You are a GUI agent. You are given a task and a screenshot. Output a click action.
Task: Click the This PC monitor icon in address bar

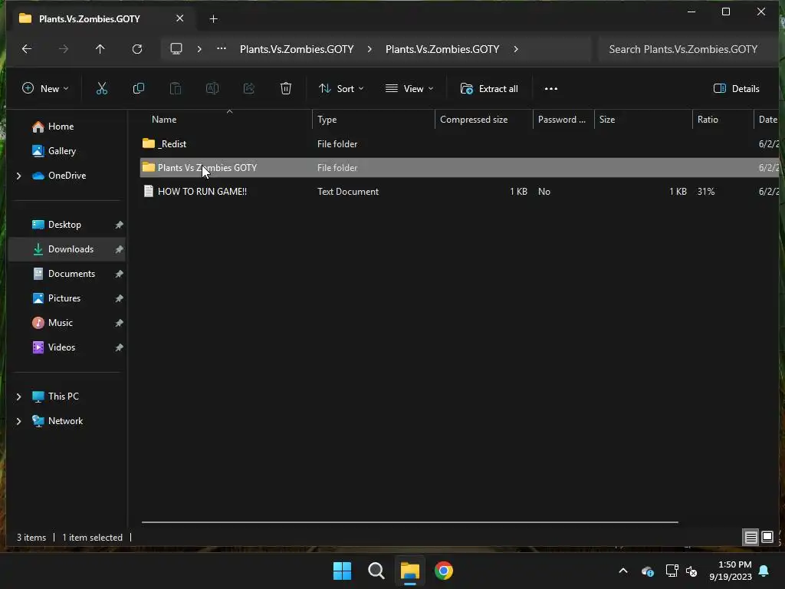pos(176,49)
